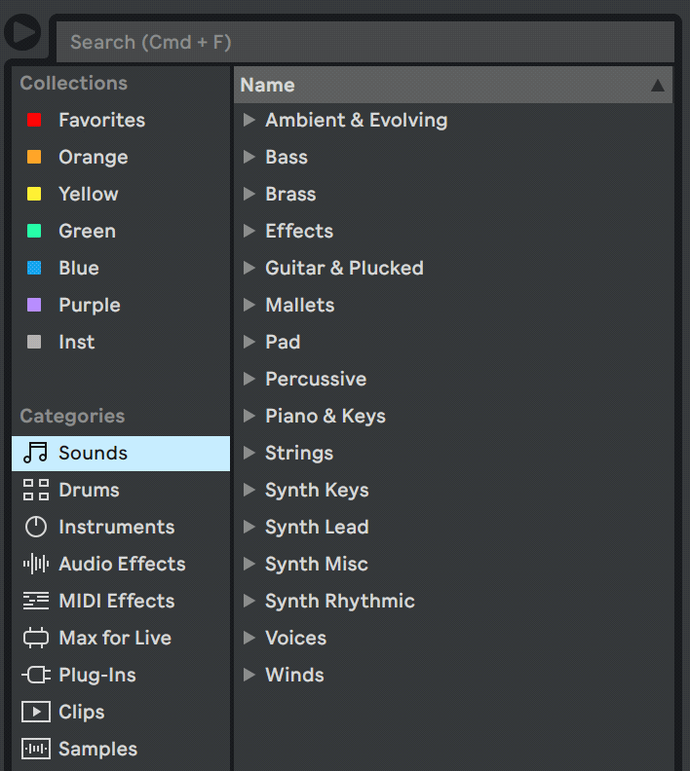Click the Green collection color swatch
The width and height of the screenshot is (690, 771).
click(34, 232)
